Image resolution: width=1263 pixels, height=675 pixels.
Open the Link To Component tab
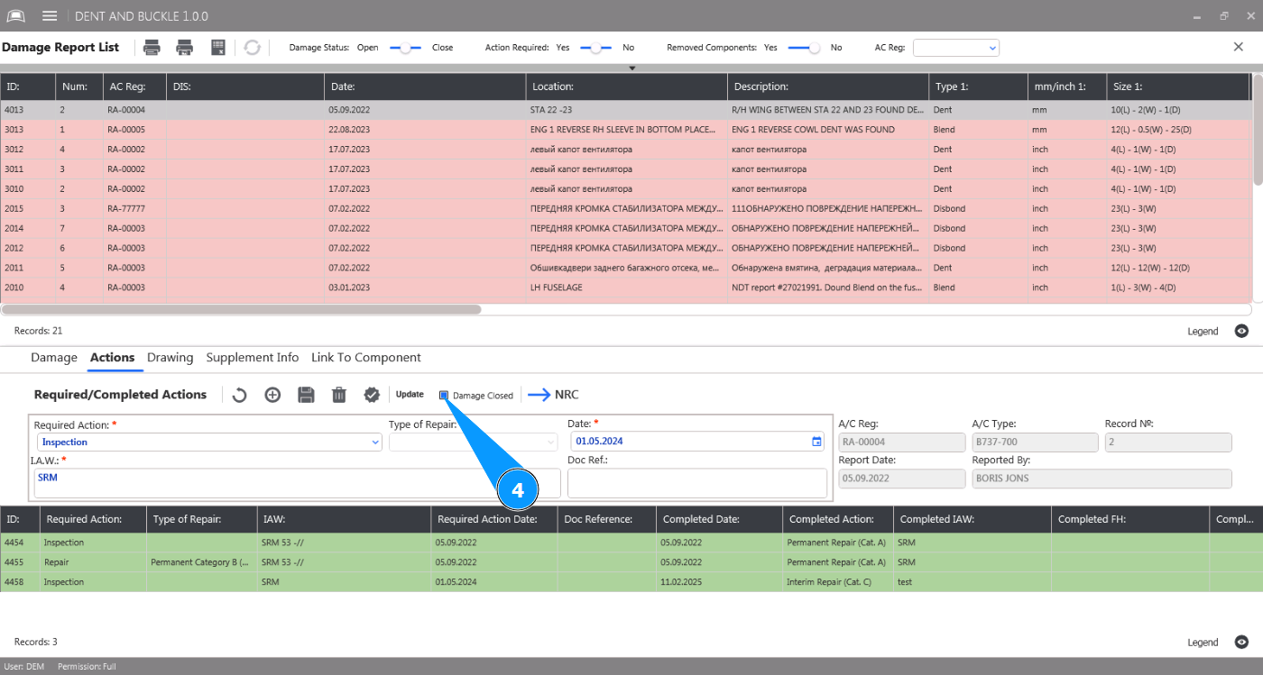pyautogui.click(x=366, y=358)
